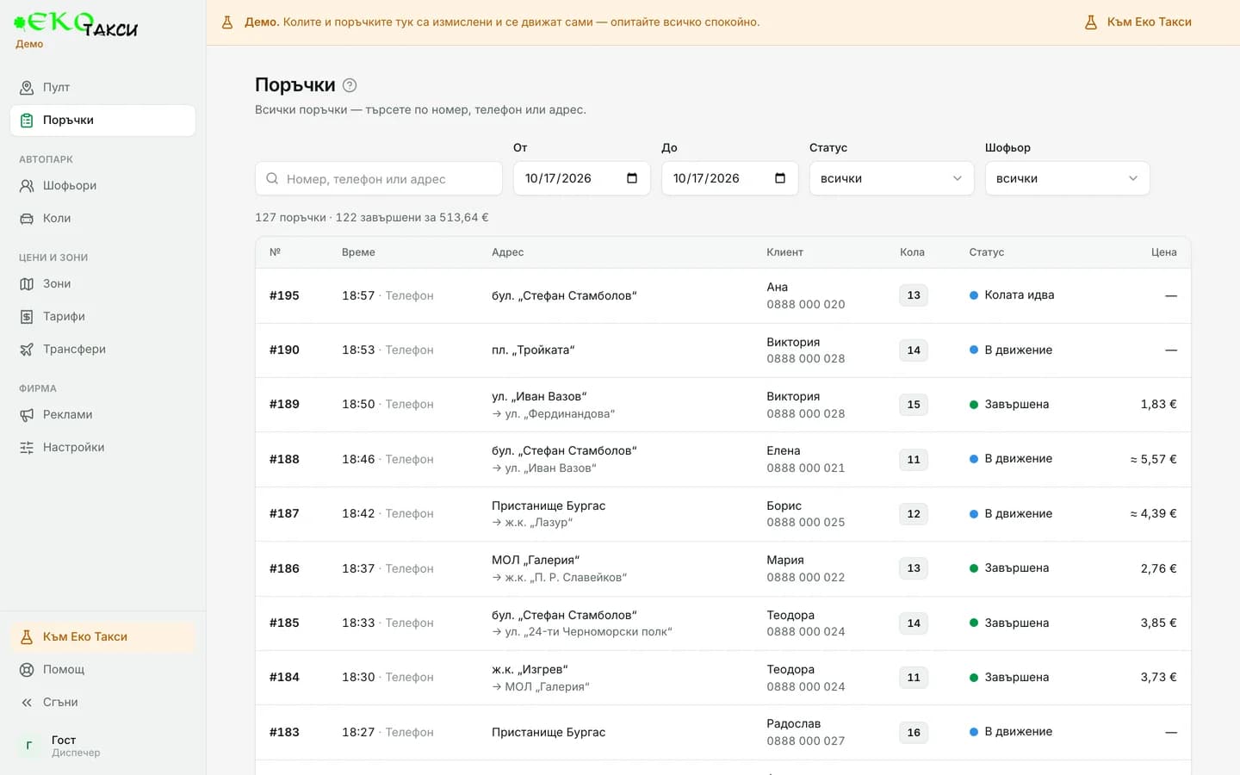Click the Реклами megaphone icon
Viewport: 1240px width, 775px height.
[27, 414]
